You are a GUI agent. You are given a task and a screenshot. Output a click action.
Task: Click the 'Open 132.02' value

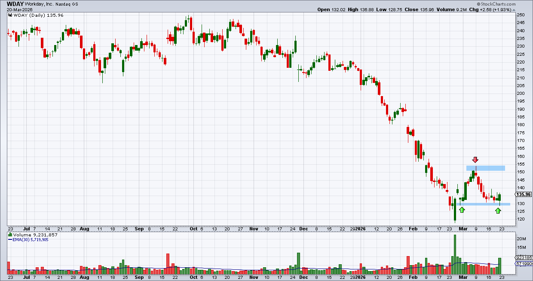point(332,9)
